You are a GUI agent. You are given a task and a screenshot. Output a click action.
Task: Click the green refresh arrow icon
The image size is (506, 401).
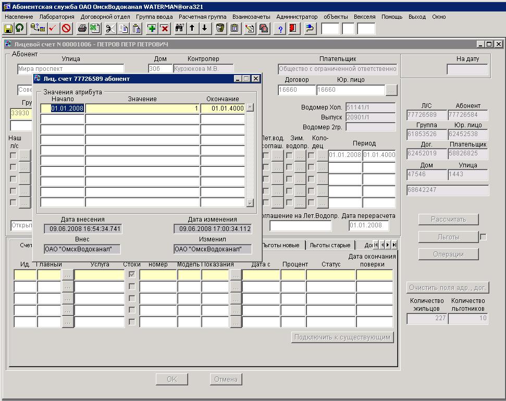click(20, 29)
